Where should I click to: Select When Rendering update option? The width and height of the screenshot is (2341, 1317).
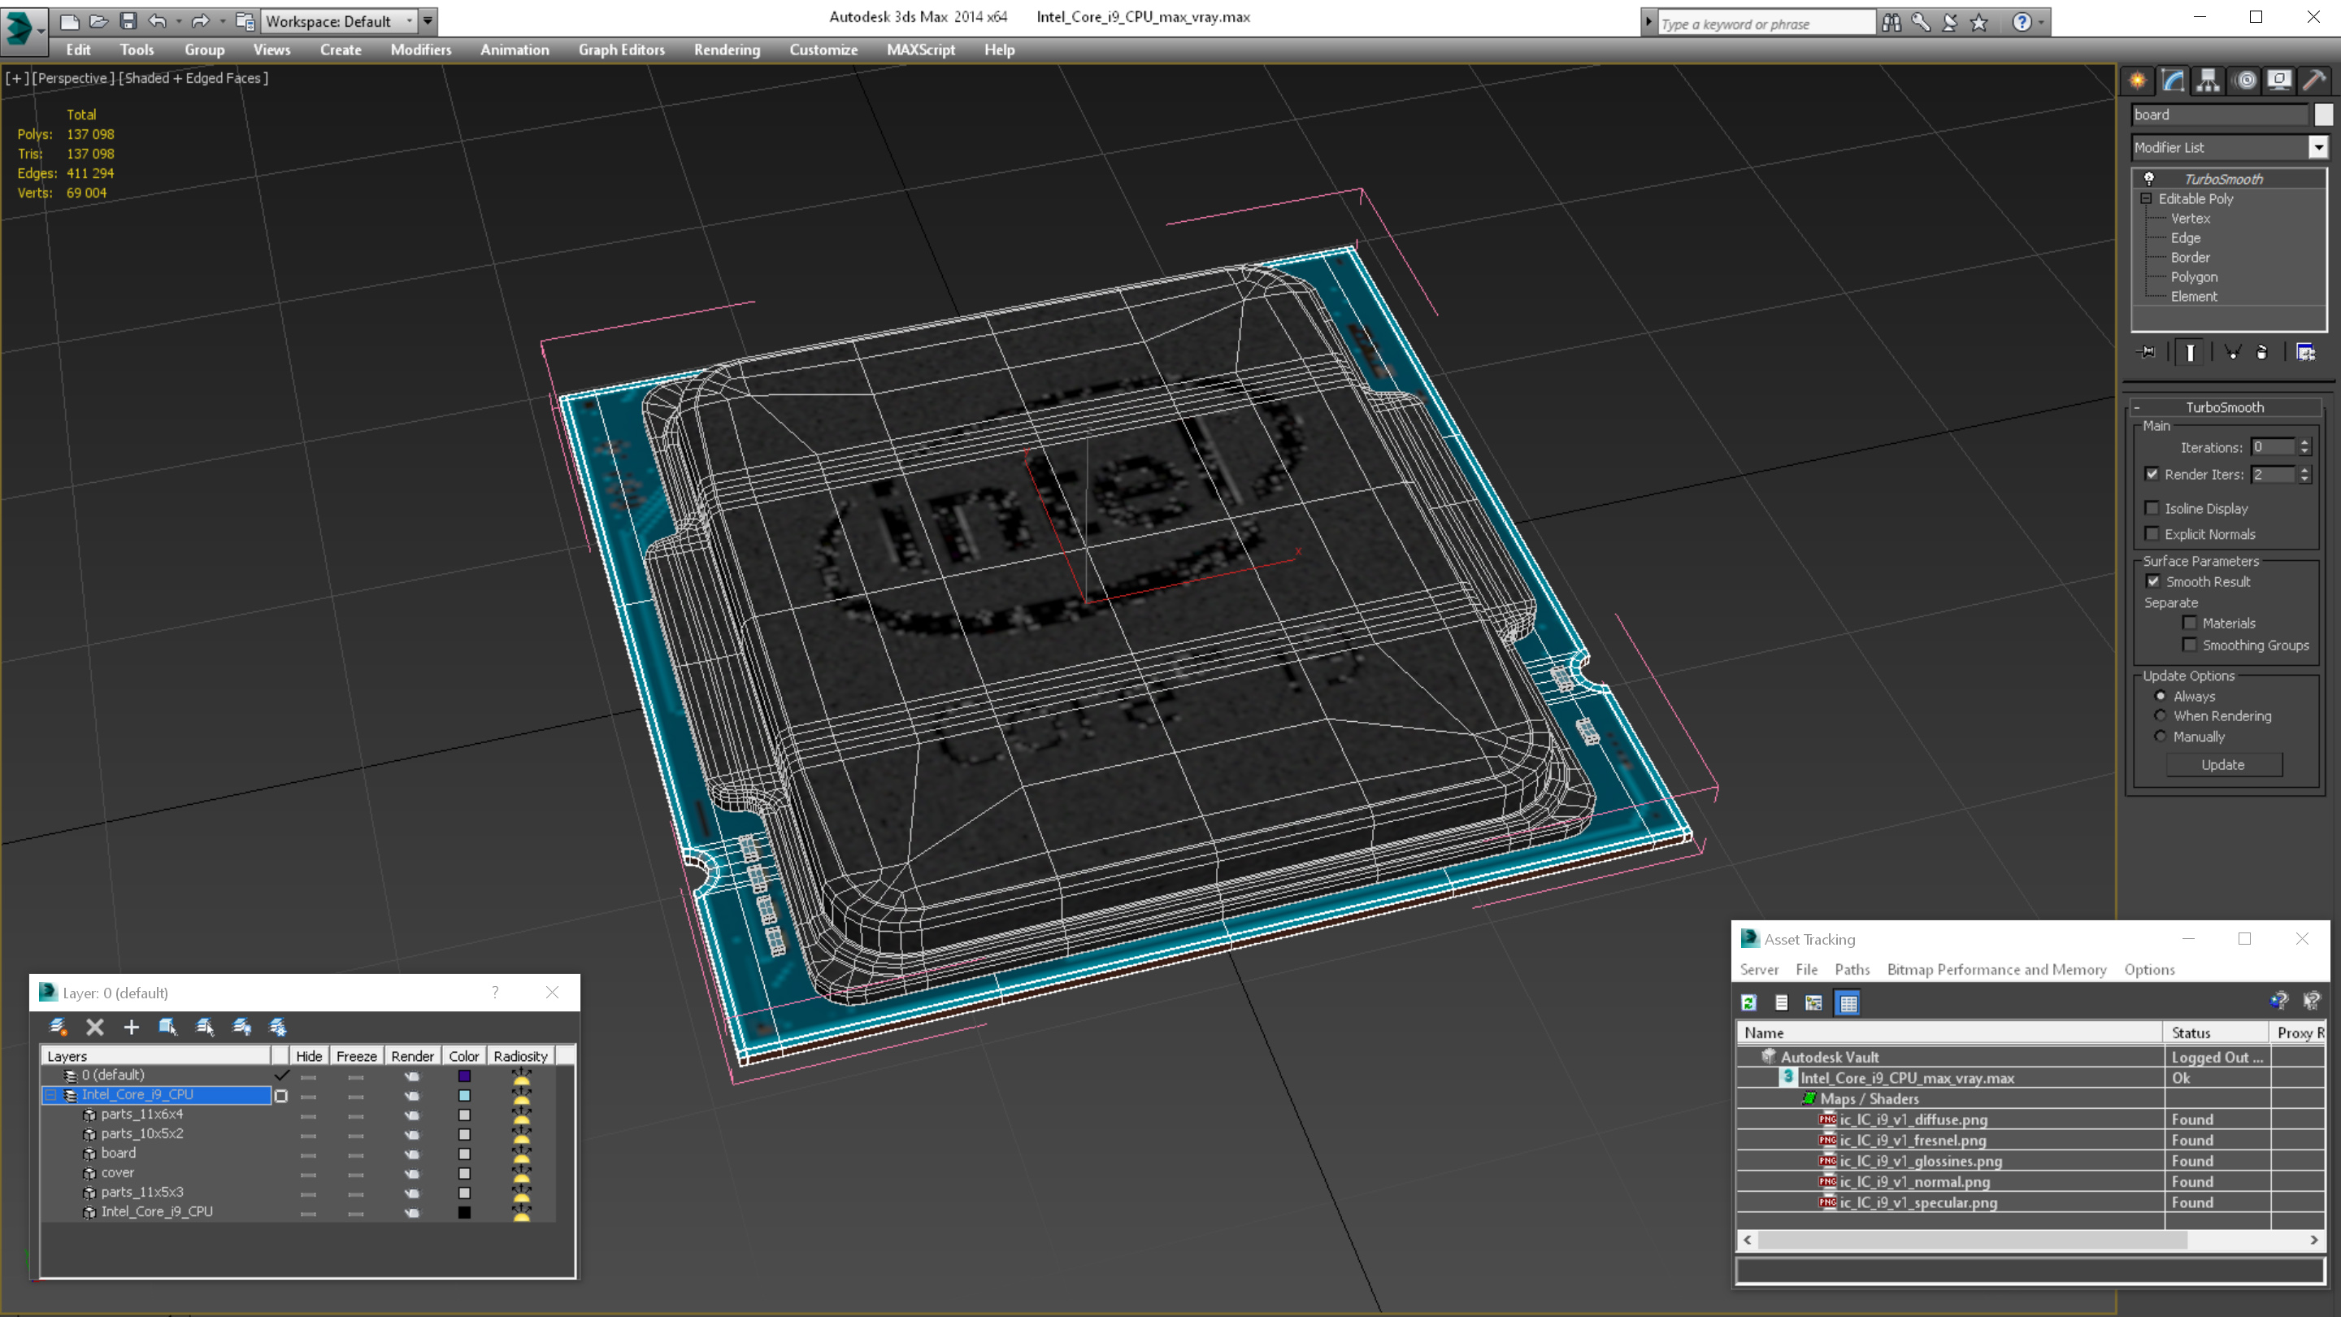(x=2161, y=715)
